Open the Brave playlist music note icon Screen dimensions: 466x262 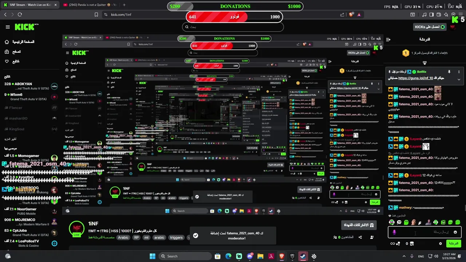tap(424, 15)
